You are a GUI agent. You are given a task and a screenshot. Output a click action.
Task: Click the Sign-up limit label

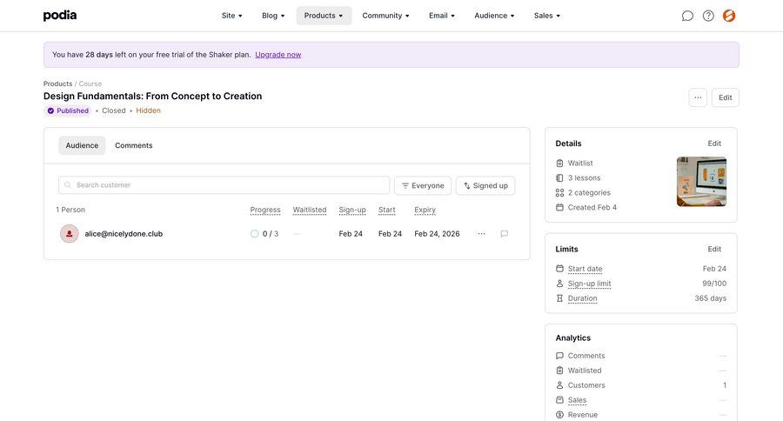(589, 284)
